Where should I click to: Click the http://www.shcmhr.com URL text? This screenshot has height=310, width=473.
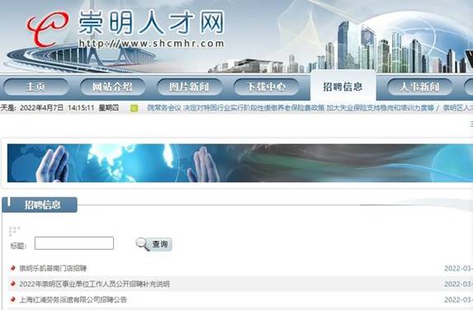tap(151, 44)
